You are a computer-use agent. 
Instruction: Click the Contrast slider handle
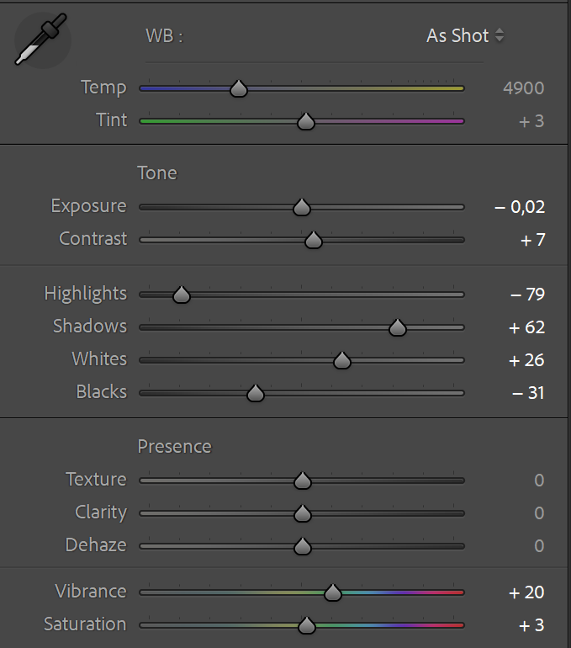click(313, 241)
